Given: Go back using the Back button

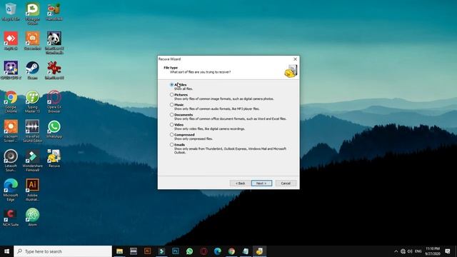Looking at the screenshot, I should pyautogui.click(x=240, y=183).
